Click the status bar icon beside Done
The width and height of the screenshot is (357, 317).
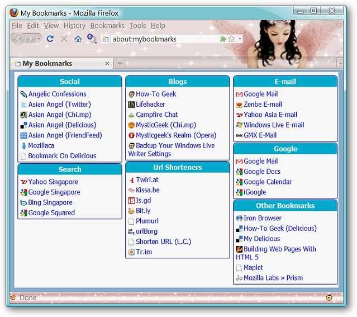[13, 297]
